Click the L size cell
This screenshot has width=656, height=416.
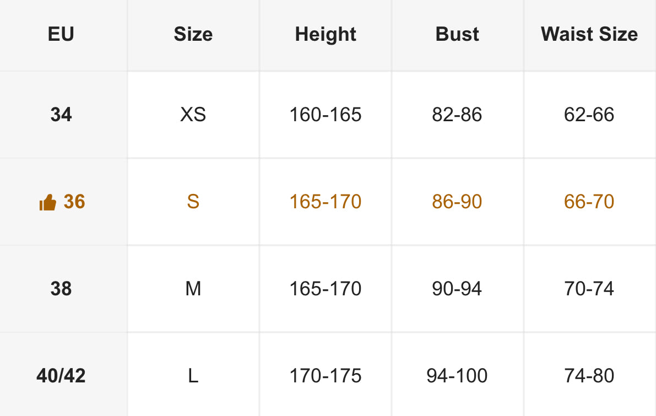coord(193,376)
